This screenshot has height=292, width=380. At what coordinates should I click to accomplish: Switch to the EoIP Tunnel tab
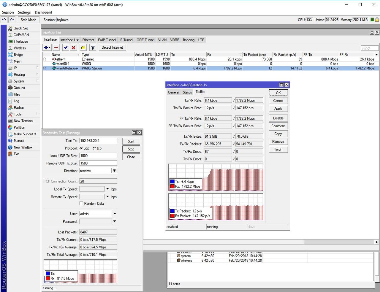click(107, 40)
